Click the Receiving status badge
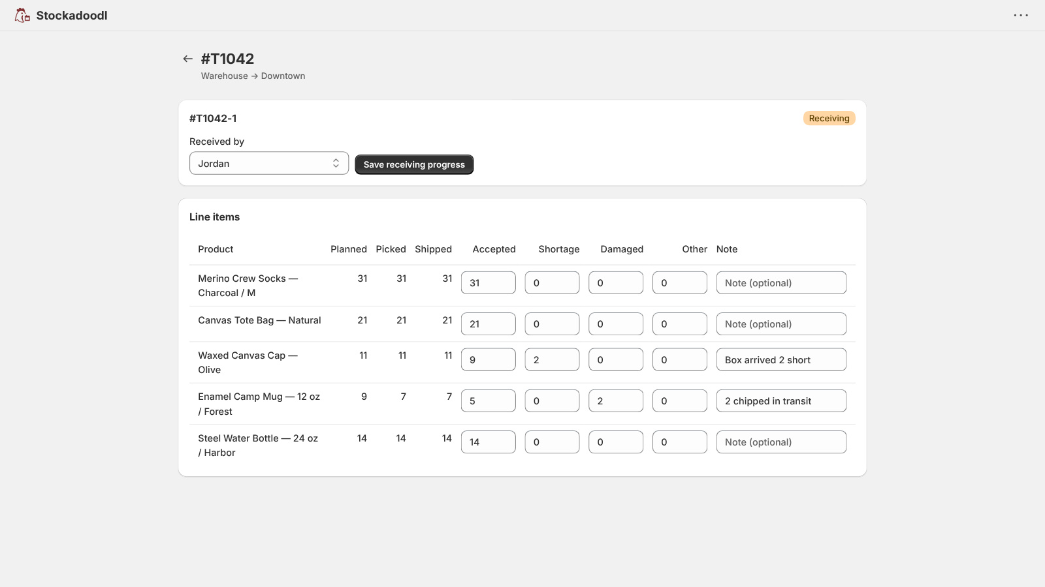The width and height of the screenshot is (1045, 587). click(x=829, y=118)
